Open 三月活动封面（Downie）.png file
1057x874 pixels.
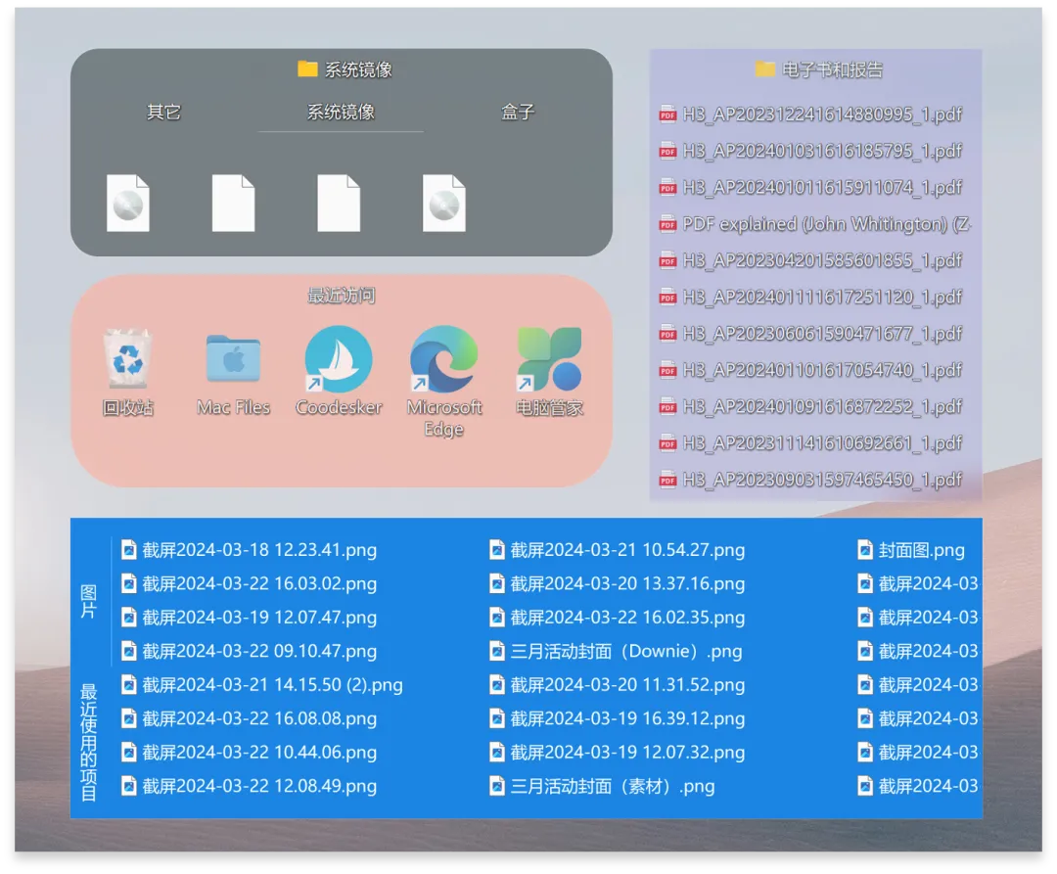pos(625,652)
